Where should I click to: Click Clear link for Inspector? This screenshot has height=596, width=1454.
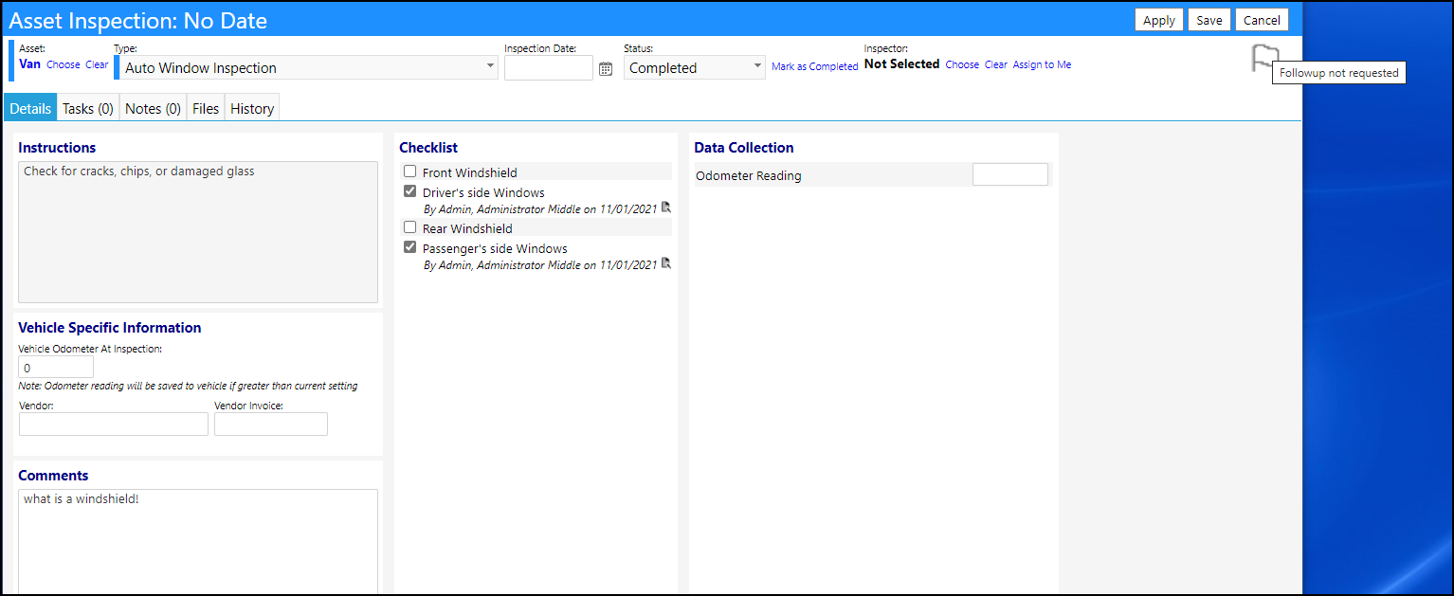[x=996, y=64]
